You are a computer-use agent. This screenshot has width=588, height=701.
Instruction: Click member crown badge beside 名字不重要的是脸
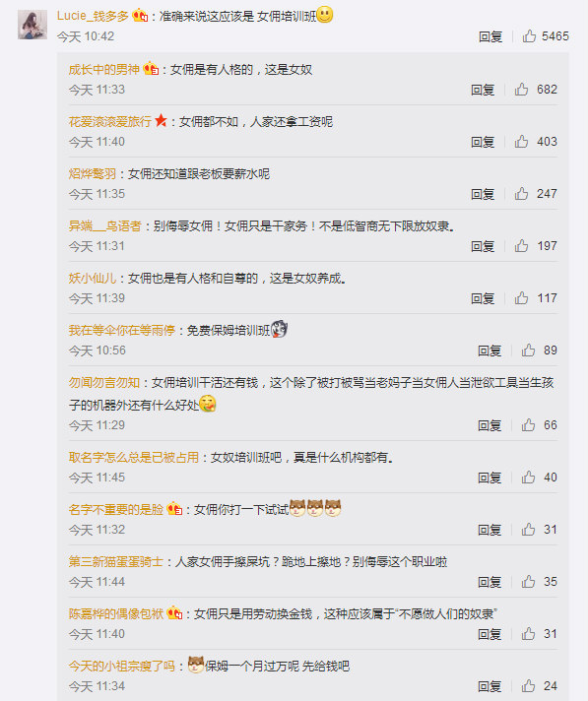click(x=174, y=509)
